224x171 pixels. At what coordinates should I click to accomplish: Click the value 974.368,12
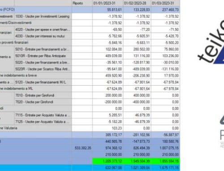click(114, 148)
